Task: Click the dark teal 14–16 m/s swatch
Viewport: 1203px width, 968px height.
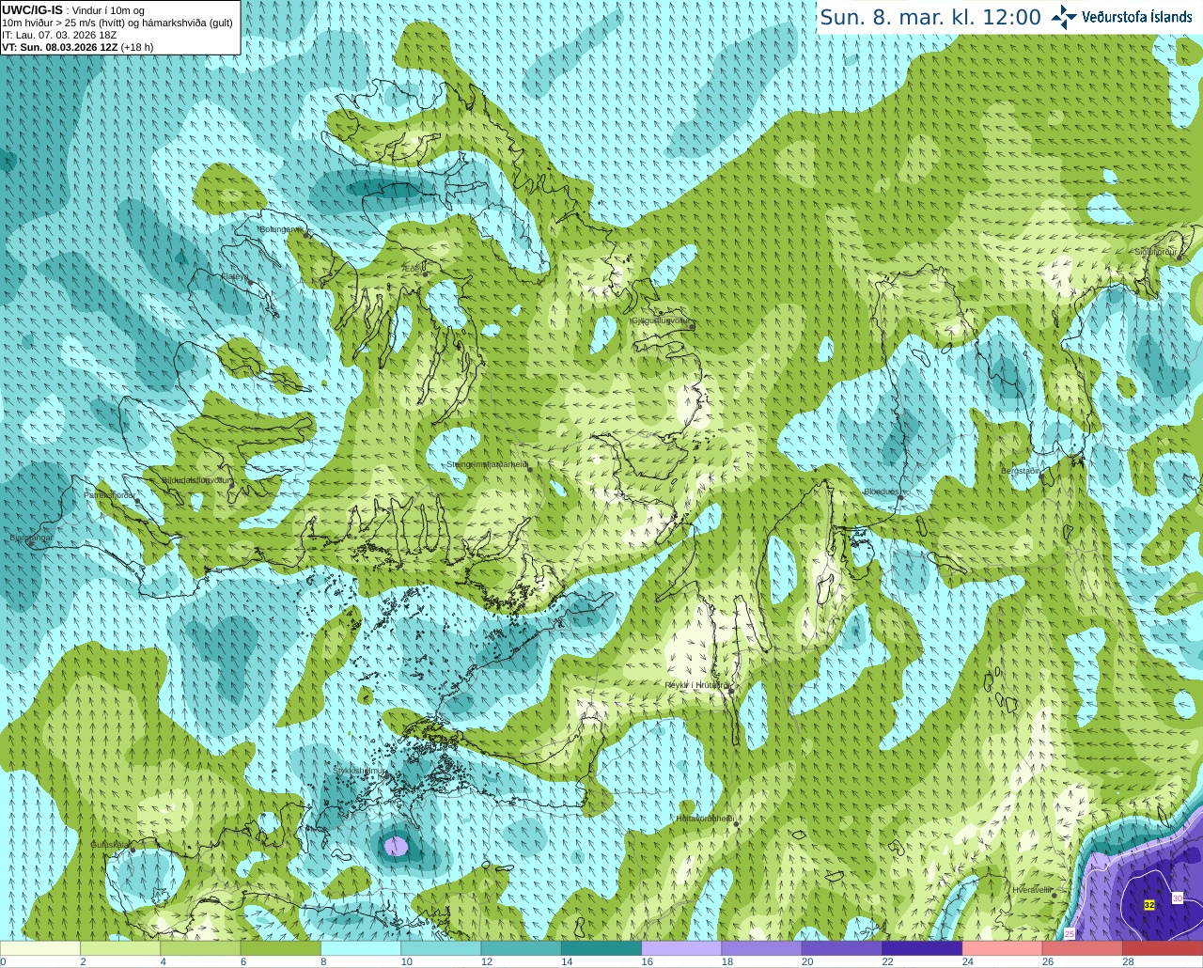Action: [x=601, y=948]
